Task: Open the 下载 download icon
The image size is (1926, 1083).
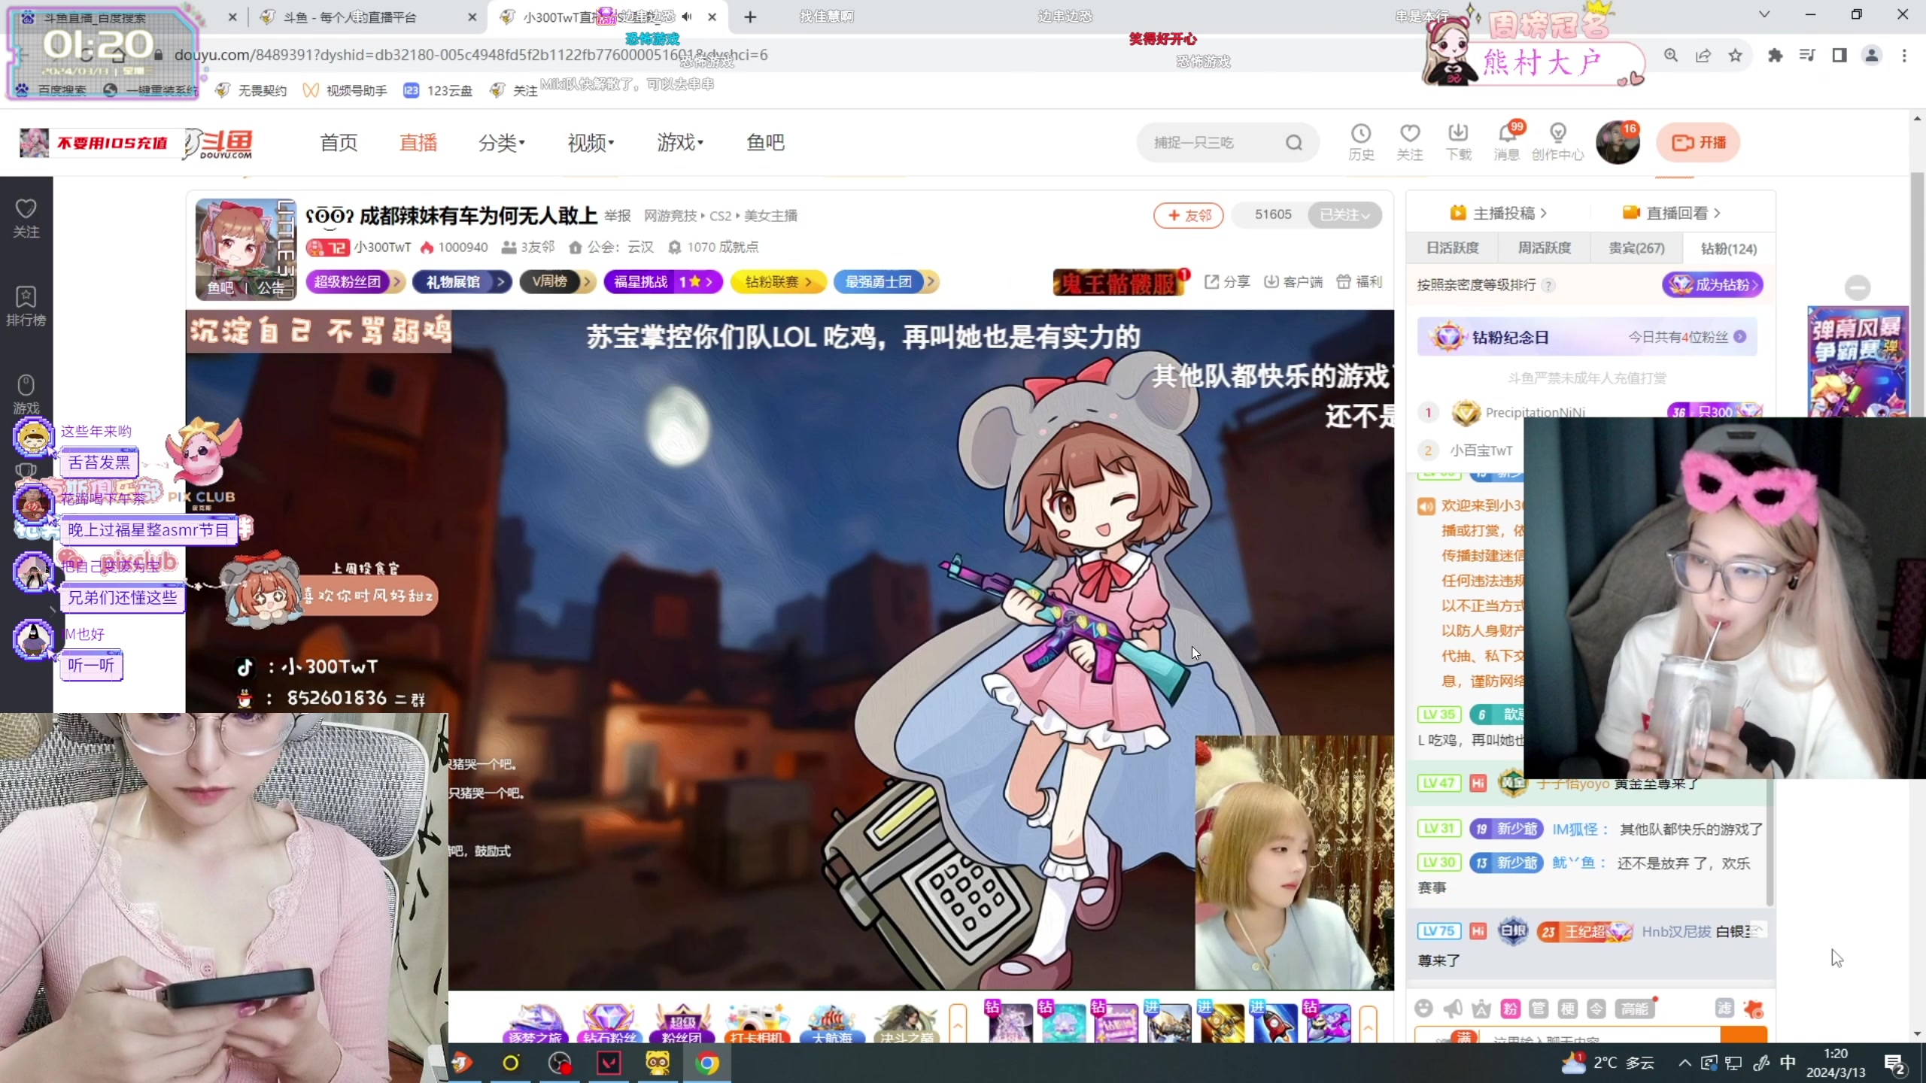Action: click(x=1458, y=141)
